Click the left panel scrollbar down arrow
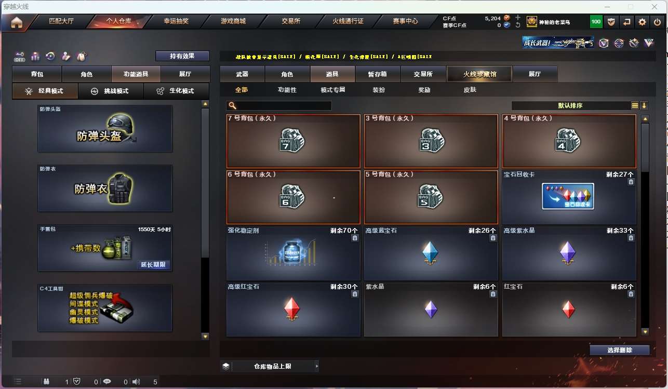 [x=205, y=337]
